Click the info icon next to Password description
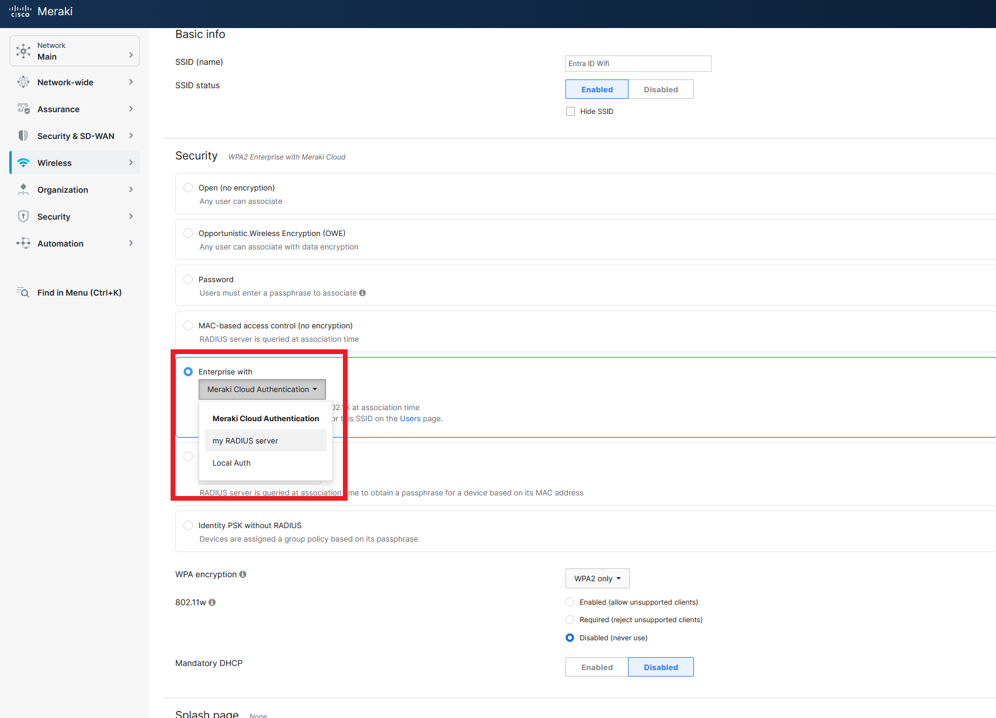This screenshot has height=718, width=996. [x=363, y=293]
